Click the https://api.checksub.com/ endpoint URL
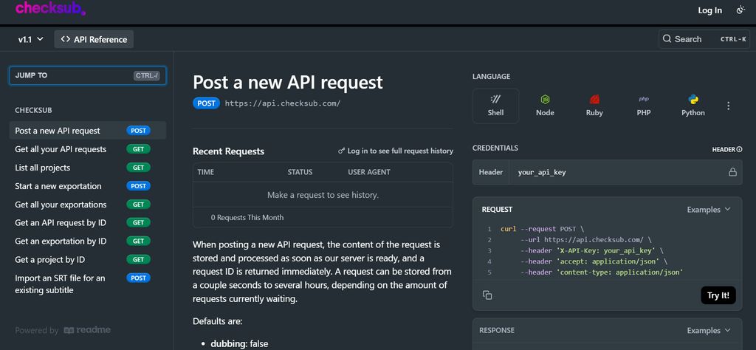Viewport: 756px width, 350px height. point(283,103)
